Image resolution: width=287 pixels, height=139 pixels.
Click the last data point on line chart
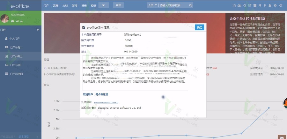[269, 108]
